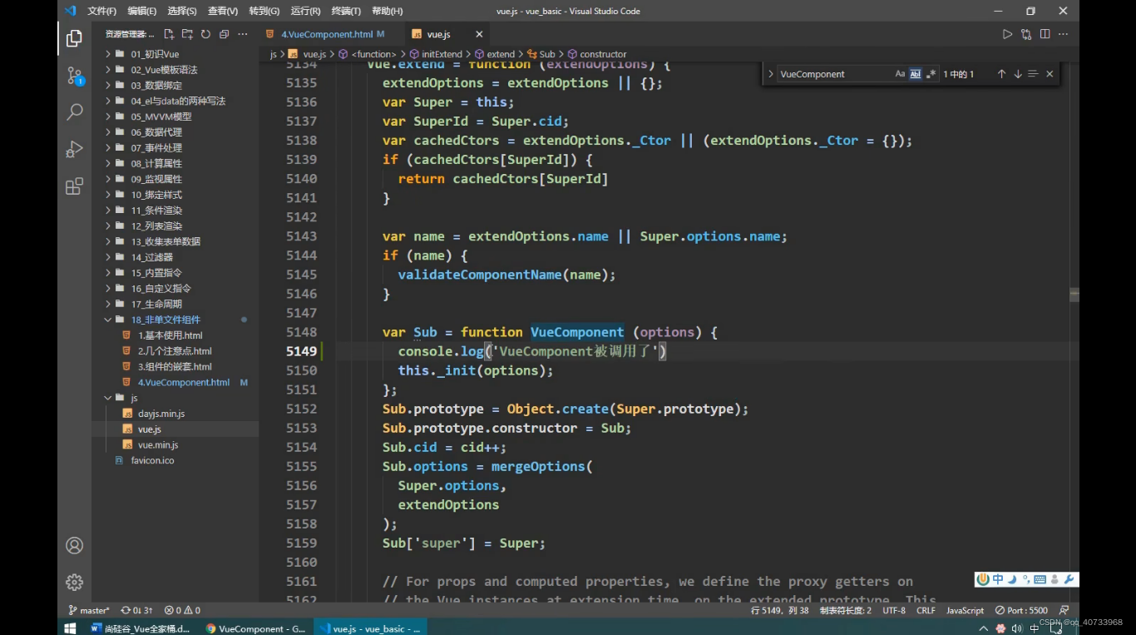This screenshot has height=635, width=1136.
Task: Open the changes compare icon in editor toolbar
Action: pos(1026,34)
